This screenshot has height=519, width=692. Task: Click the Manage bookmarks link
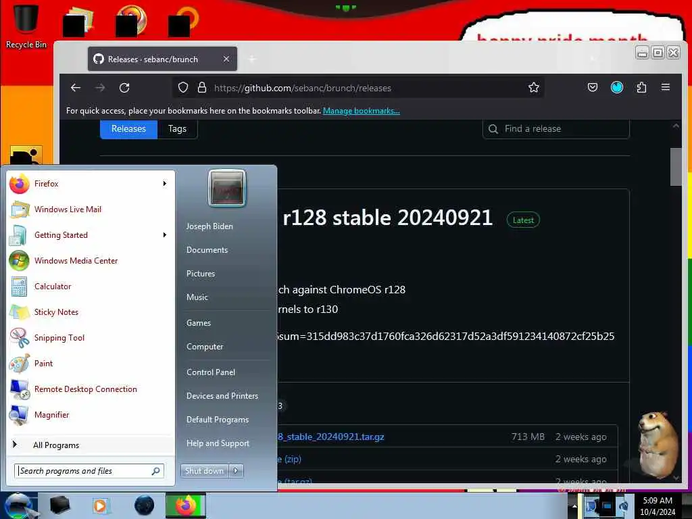[362, 111]
